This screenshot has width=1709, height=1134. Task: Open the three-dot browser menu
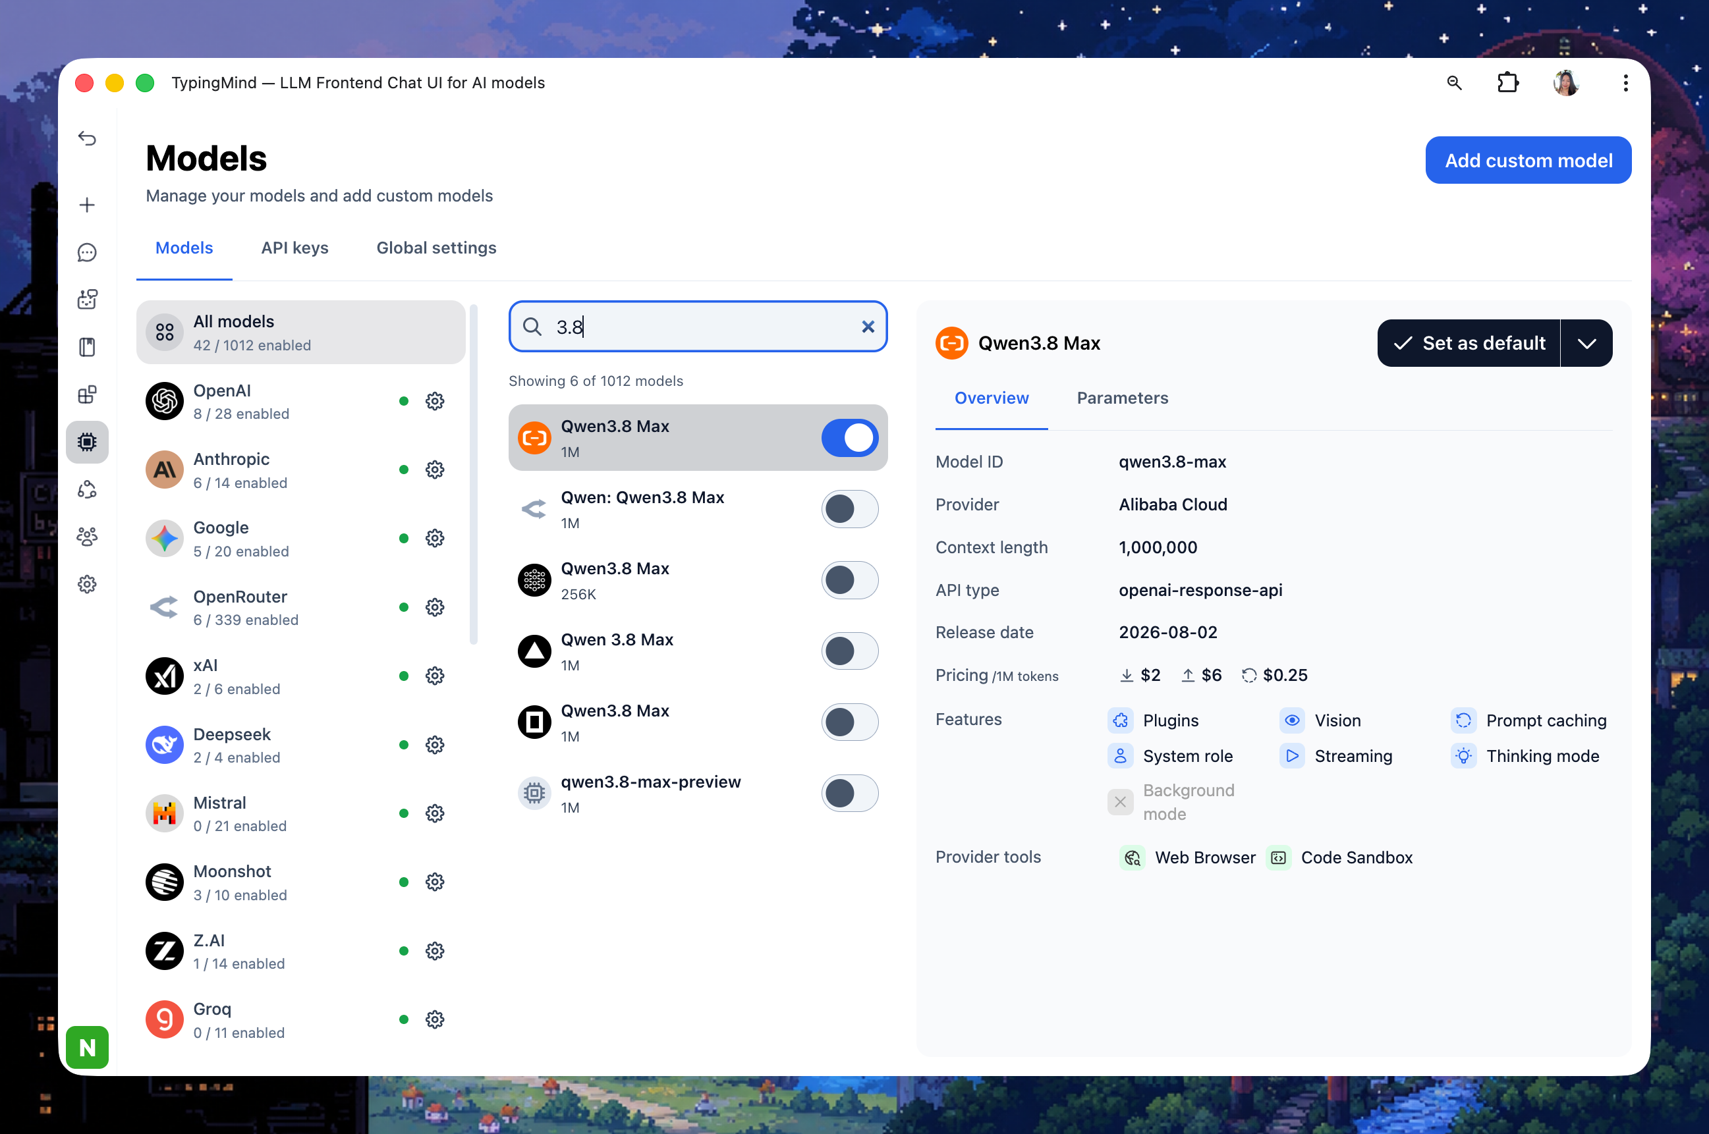(1625, 82)
